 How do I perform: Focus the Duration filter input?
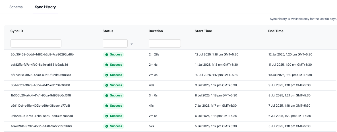(x=165, y=44)
